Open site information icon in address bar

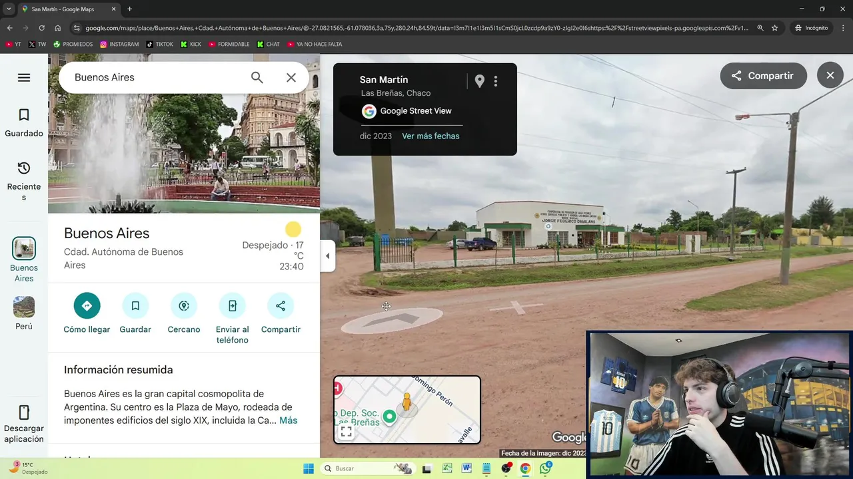[x=77, y=28]
